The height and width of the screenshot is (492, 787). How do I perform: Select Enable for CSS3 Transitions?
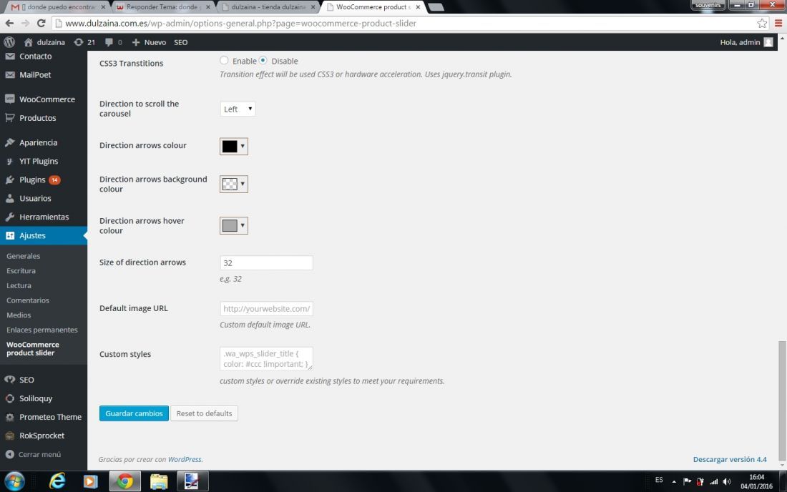click(224, 60)
